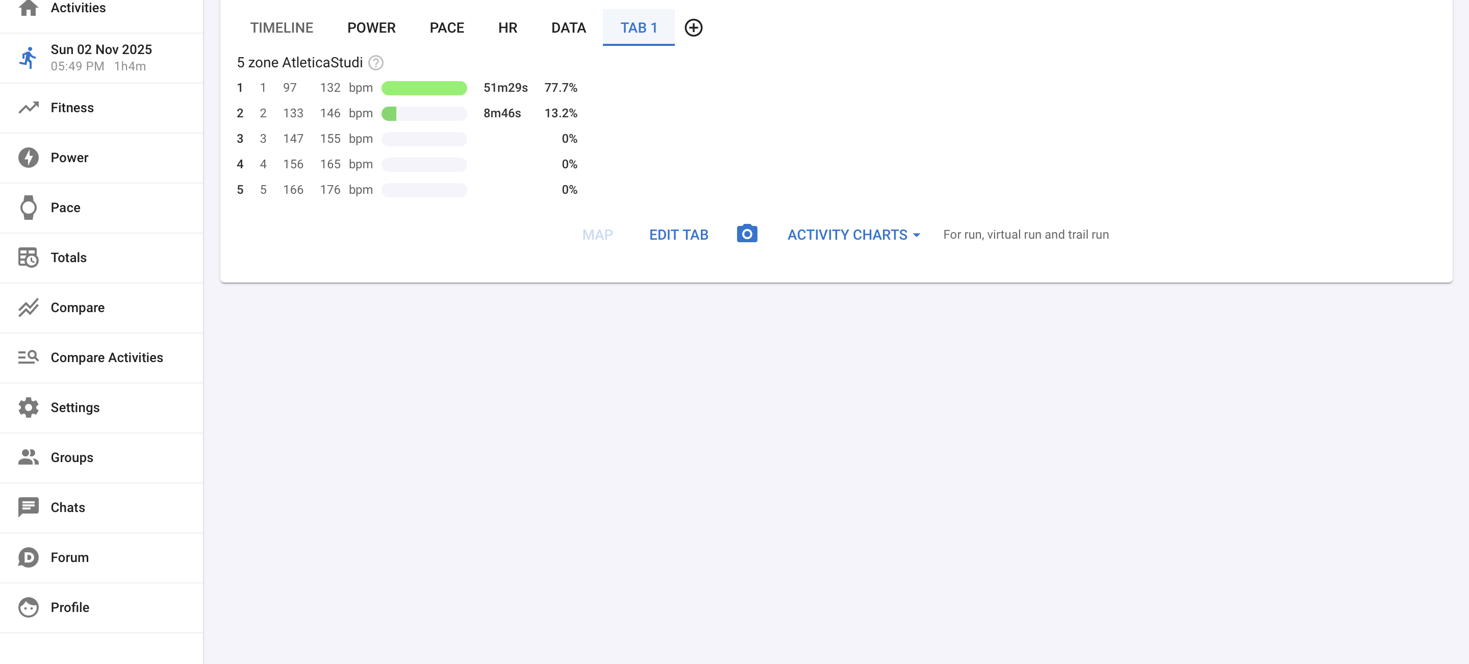Click the Pace watch icon
This screenshot has height=664, width=1469.
point(28,208)
